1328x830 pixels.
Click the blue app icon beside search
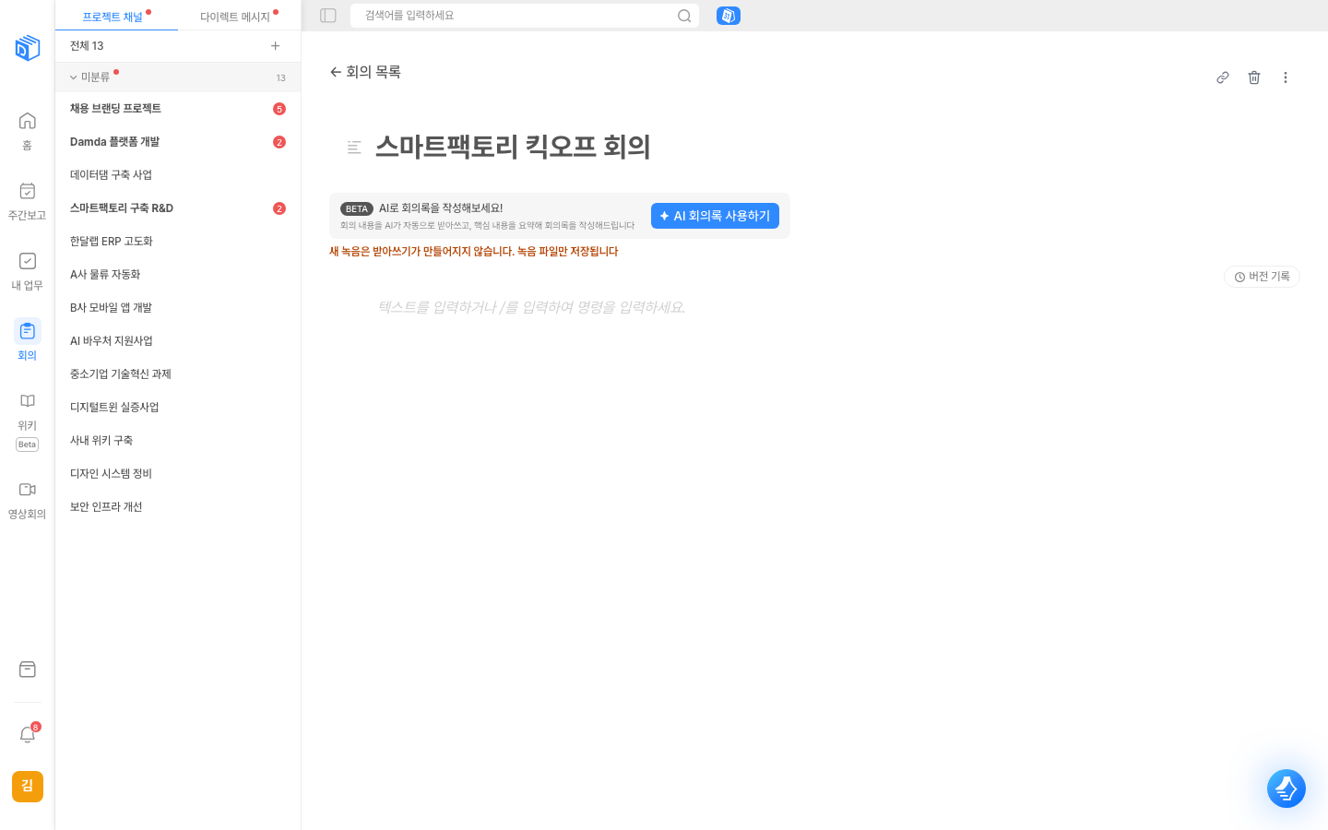(729, 16)
